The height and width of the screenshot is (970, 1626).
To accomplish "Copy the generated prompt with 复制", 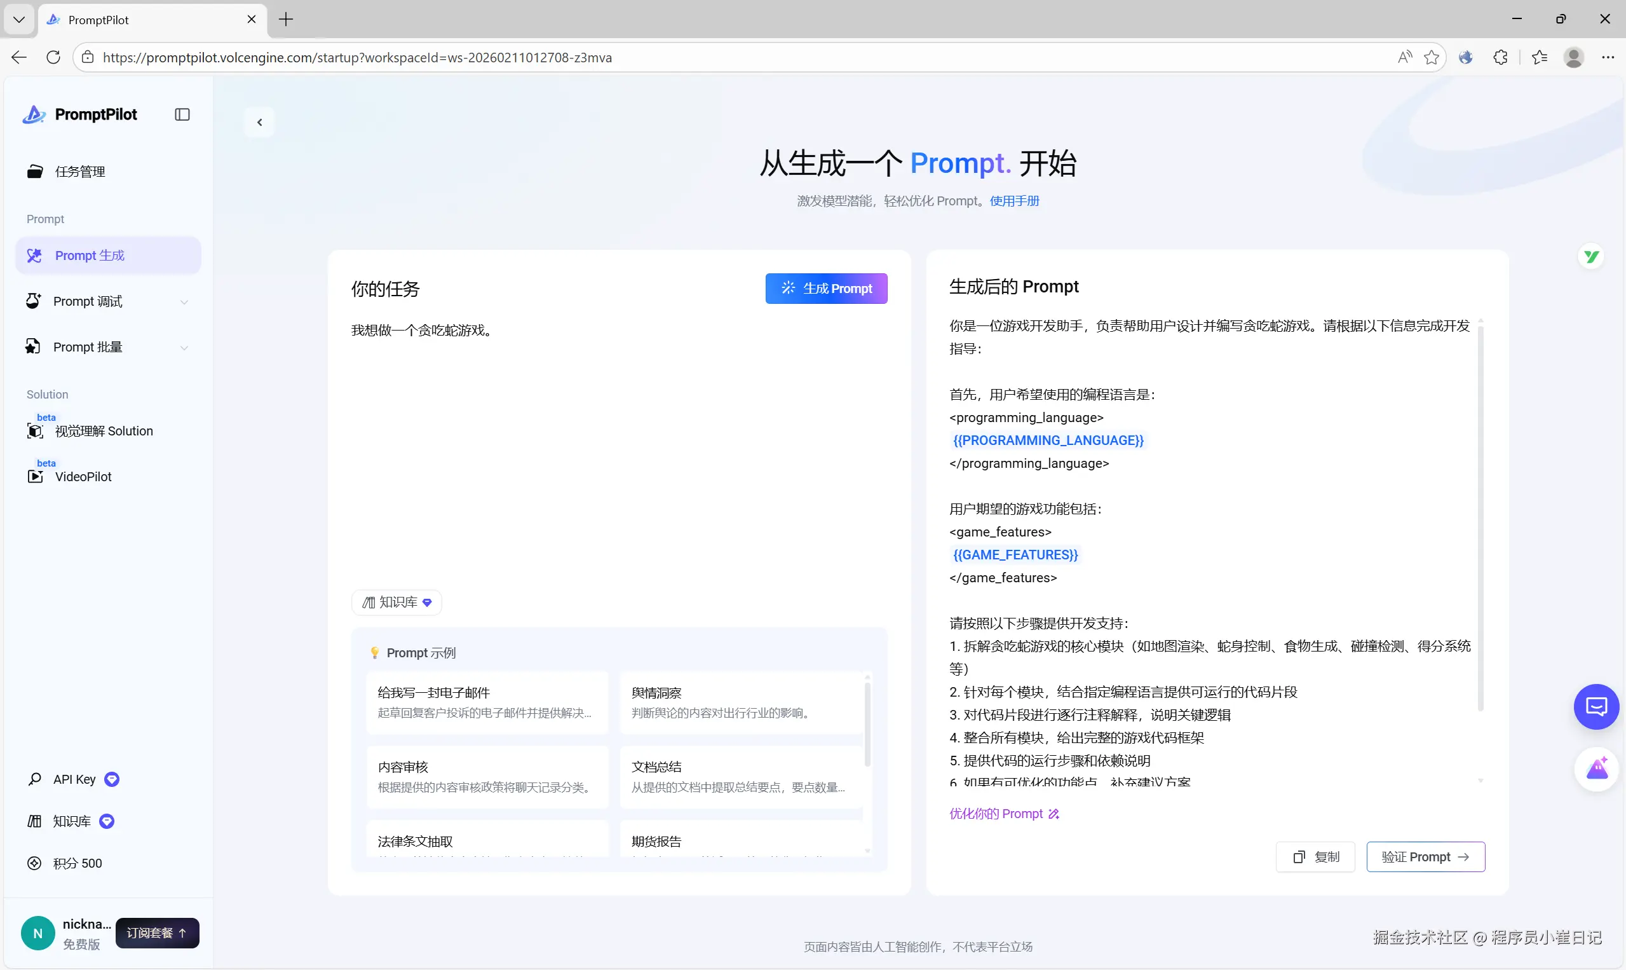I will 1315,857.
